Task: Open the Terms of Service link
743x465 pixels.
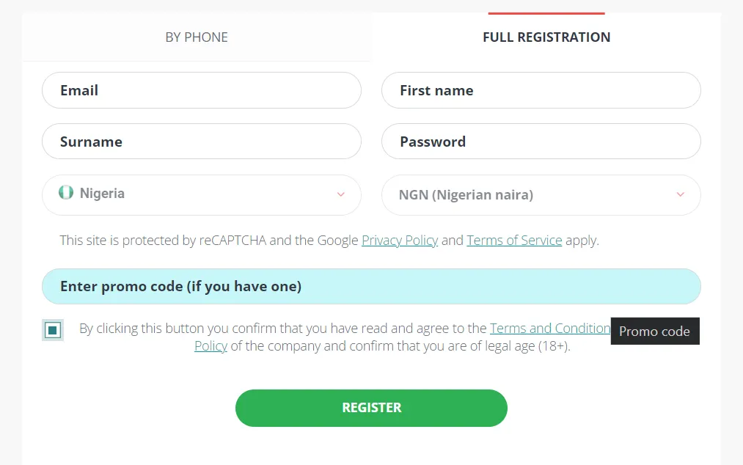Action: (x=514, y=240)
